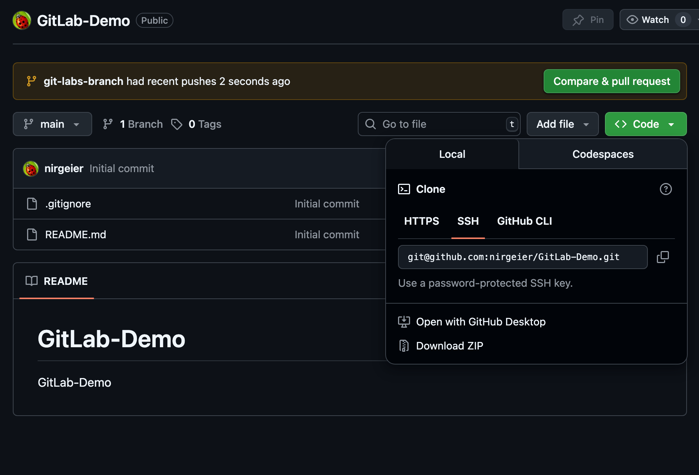Click the file icon beside README.md
This screenshot has height=475, width=699.
[x=32, y=234]
